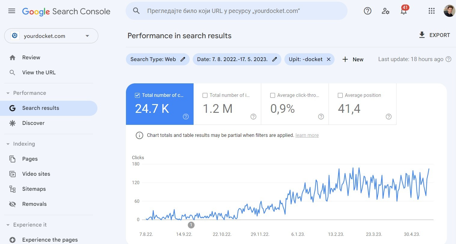The image size is (456, 244).
Task: Click the 24.7 K clicks value
Action: [x=152, y=109]
